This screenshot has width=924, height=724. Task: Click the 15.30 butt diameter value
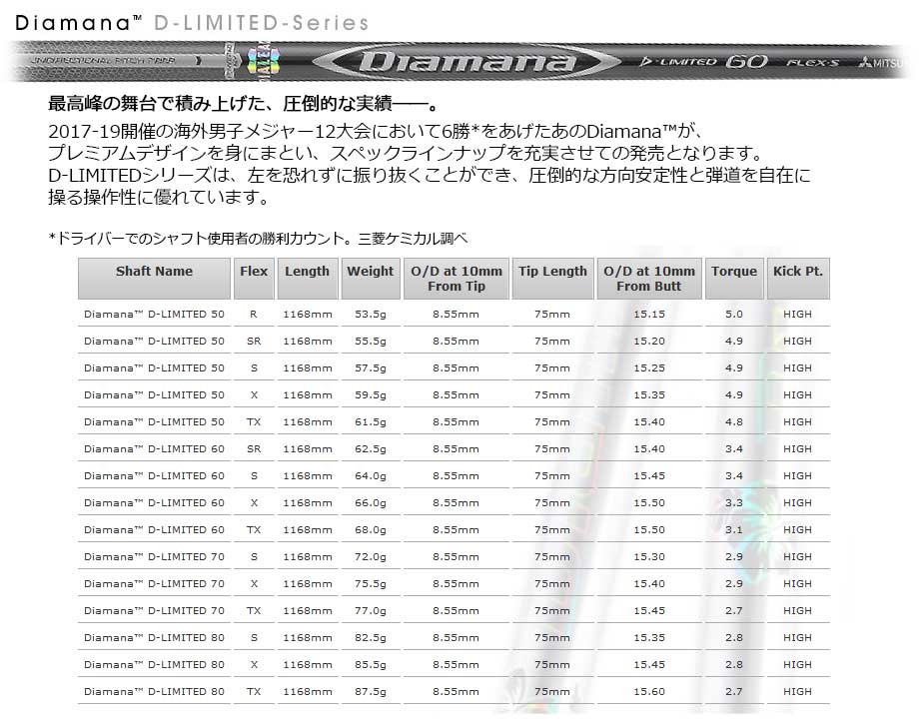649,557
